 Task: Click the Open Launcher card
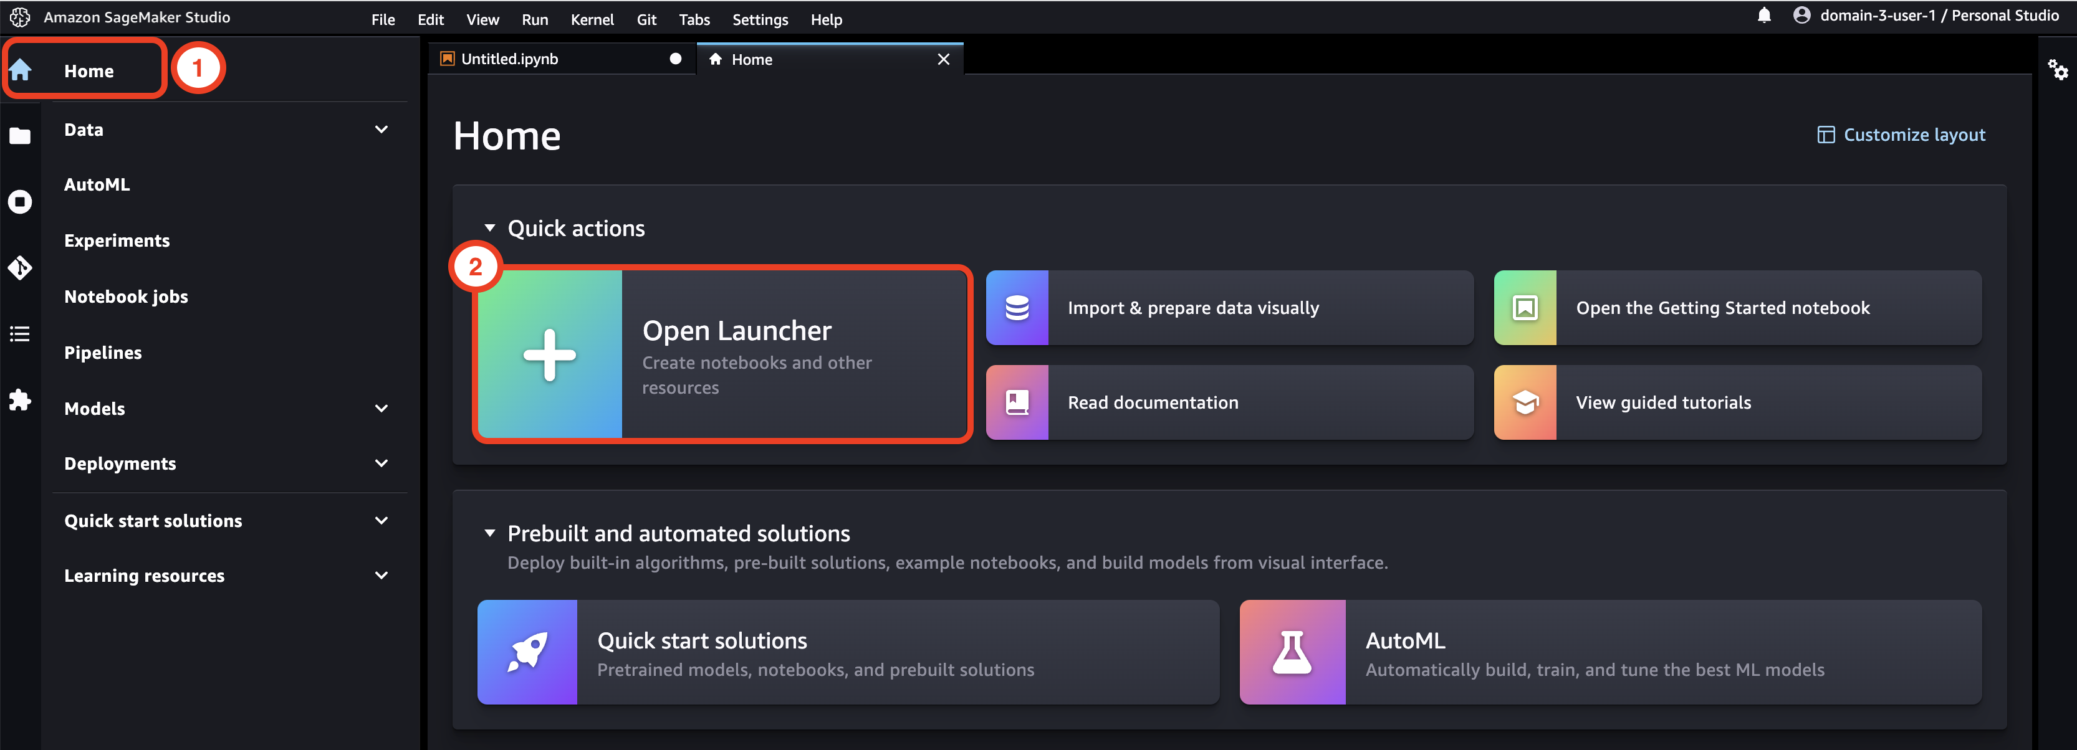point(722,354)
